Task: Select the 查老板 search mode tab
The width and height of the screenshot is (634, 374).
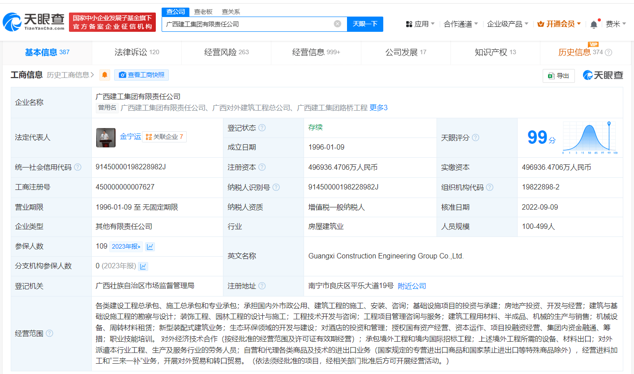Action: [x=203, y=12]
